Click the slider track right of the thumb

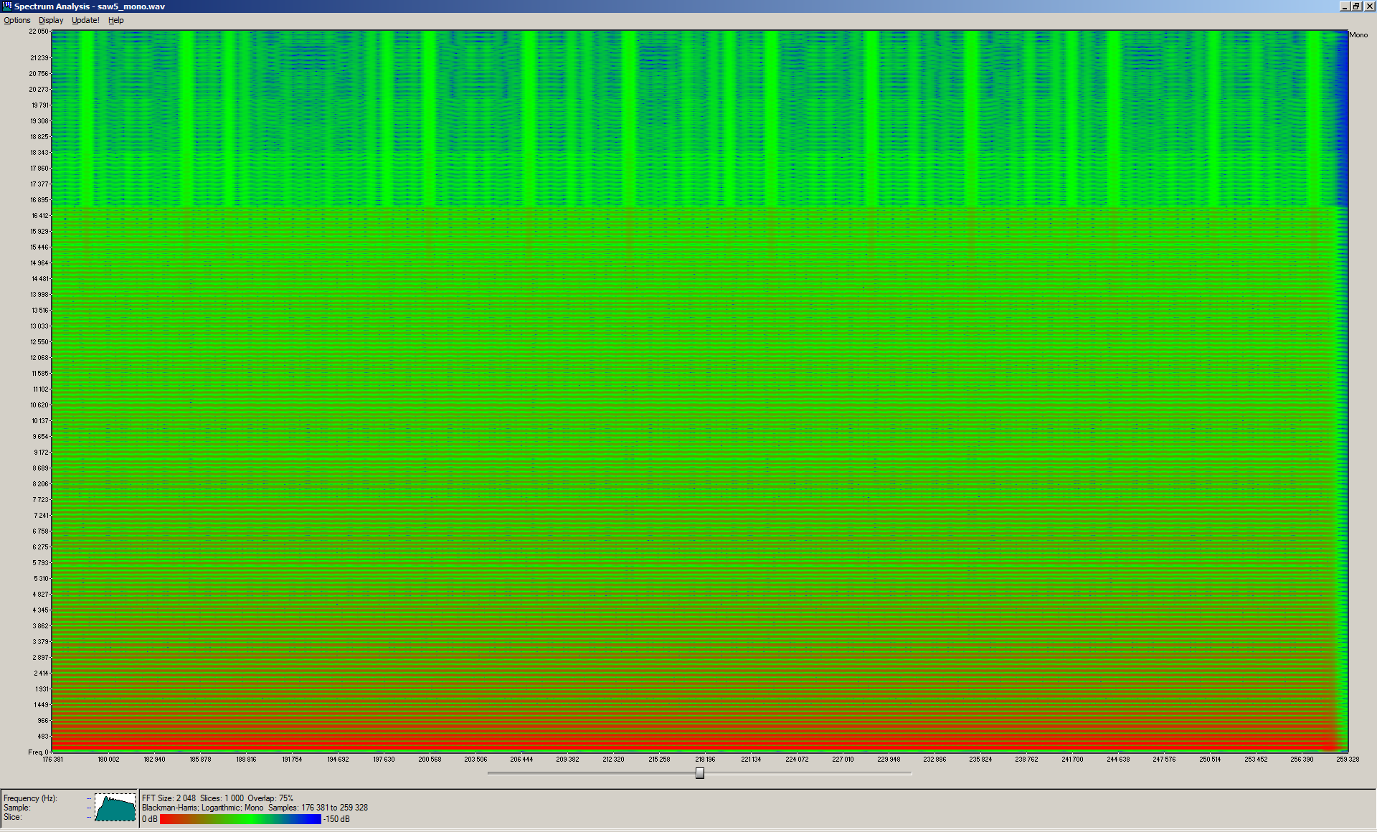pos(810,773)
